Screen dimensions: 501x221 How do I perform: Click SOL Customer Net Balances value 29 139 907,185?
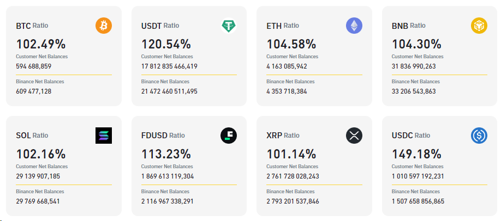(x=38, y=176)
